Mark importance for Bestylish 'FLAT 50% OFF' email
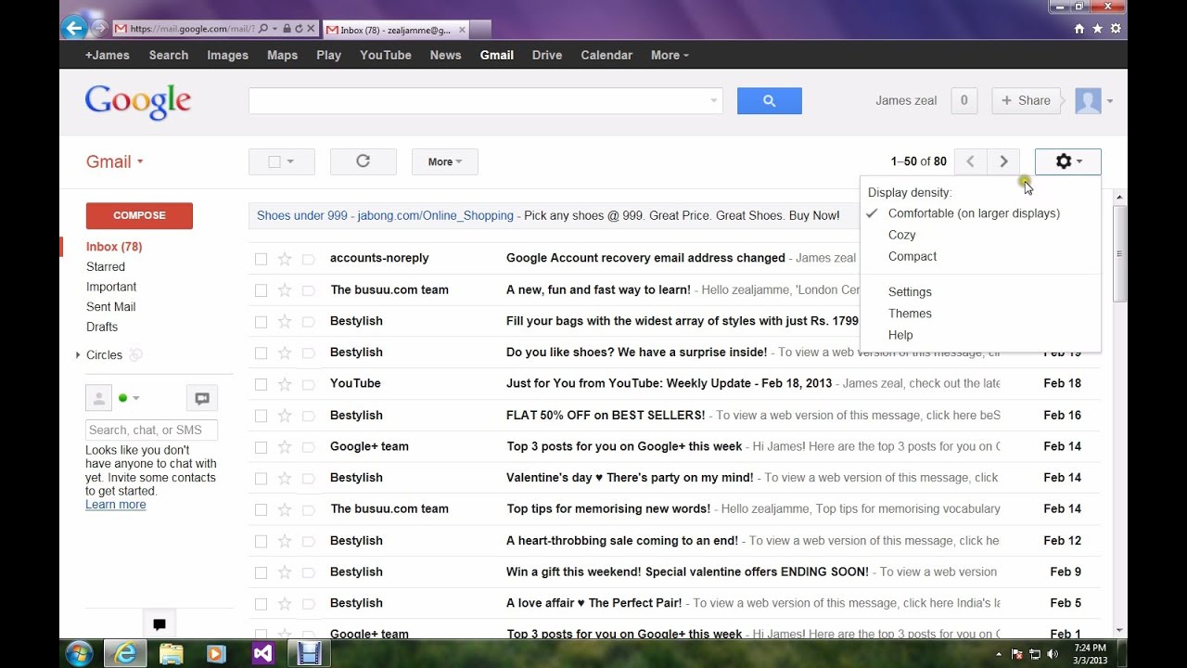This screenshot has height=668, width=1187. pos(309,416)
